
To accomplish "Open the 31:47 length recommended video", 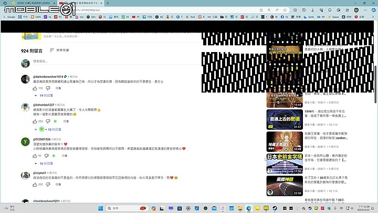I will point(285,119).
